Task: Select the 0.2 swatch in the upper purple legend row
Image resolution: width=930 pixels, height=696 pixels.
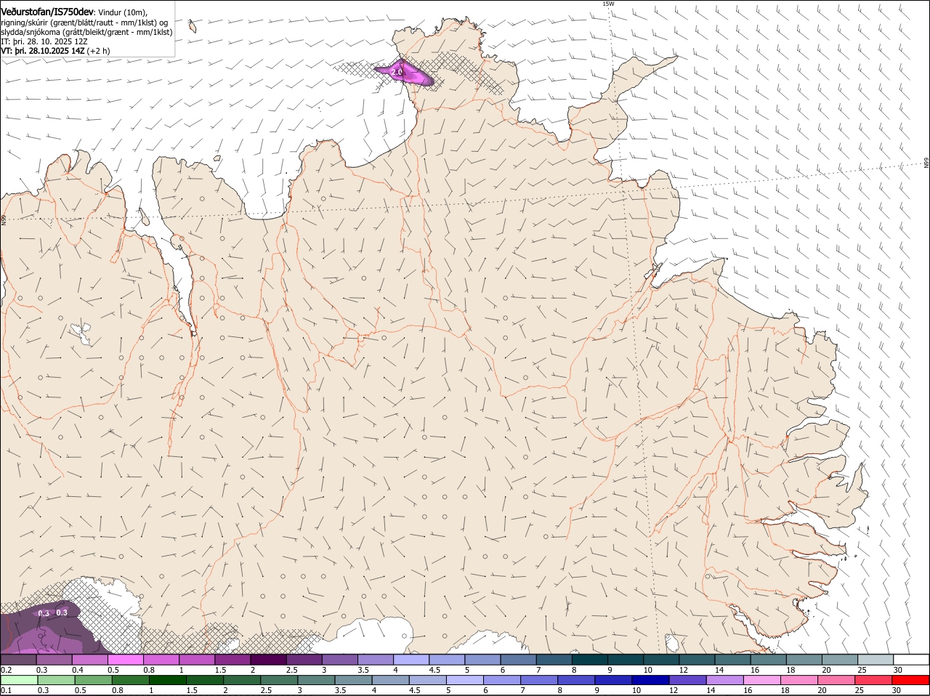Action: [x=18, y=659]
